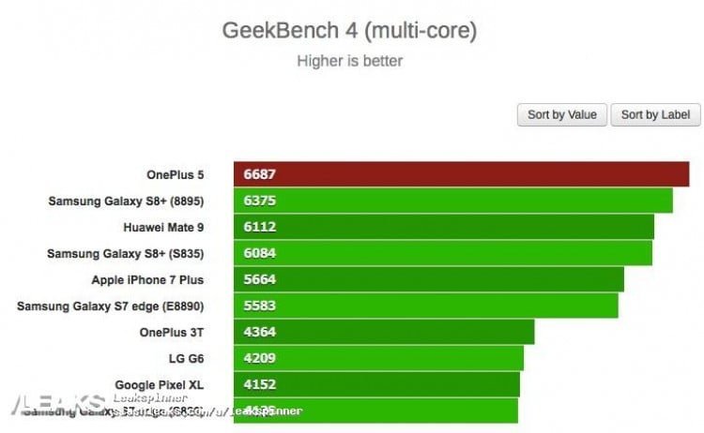
Task: Select the OnePlus 3T bar
Action: pyautogui.click(x=383, y=332)
